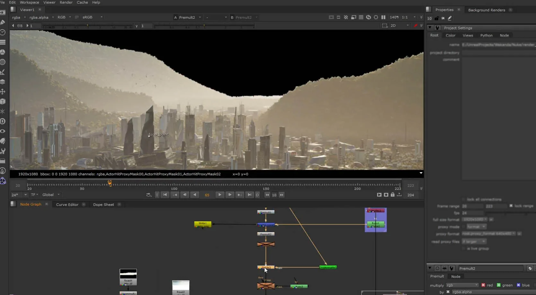
Task: Click the pencil edit icon in Properties
Action: pos(450,18)
